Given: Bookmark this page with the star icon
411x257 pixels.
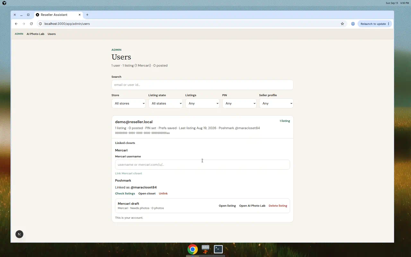Looking at the screenshot, I should (x=342, y=24).
